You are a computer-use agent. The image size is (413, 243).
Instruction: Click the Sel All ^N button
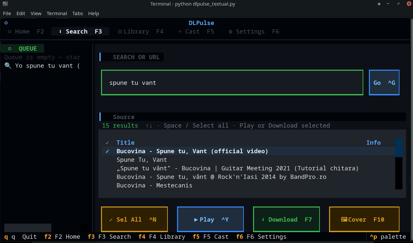click(134, 219)
